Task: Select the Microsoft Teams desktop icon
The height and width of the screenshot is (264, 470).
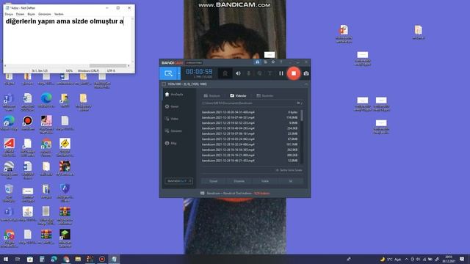Action: (x=9, y=101)
